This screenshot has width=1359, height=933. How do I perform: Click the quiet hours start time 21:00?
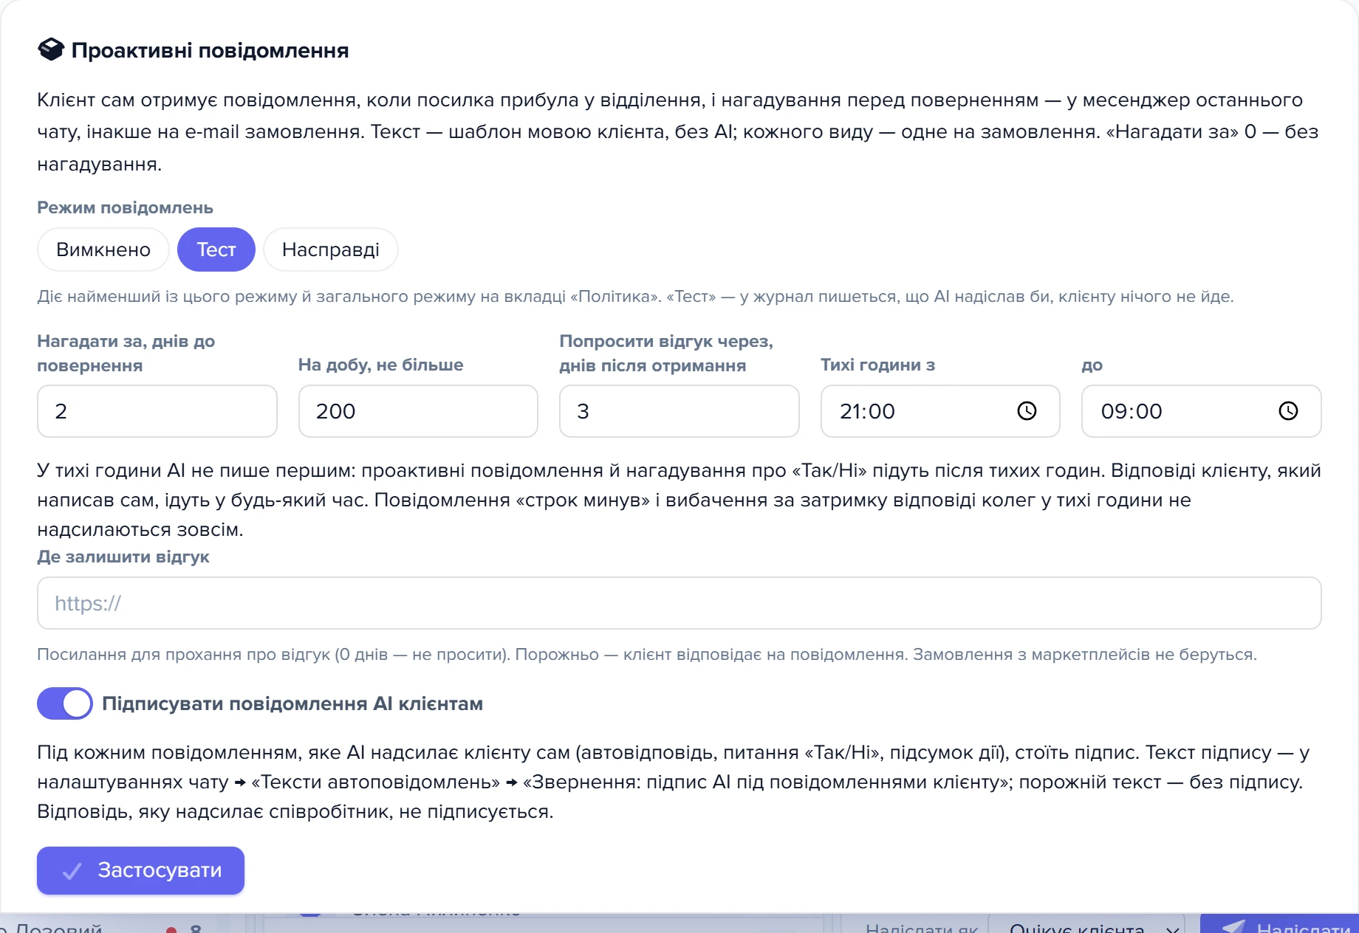[x=867, y=411]
